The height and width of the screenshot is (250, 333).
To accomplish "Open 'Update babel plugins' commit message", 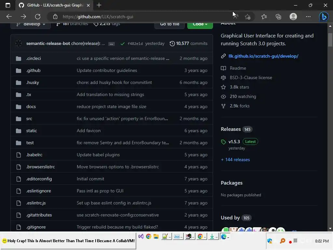I will coord(98,155).
